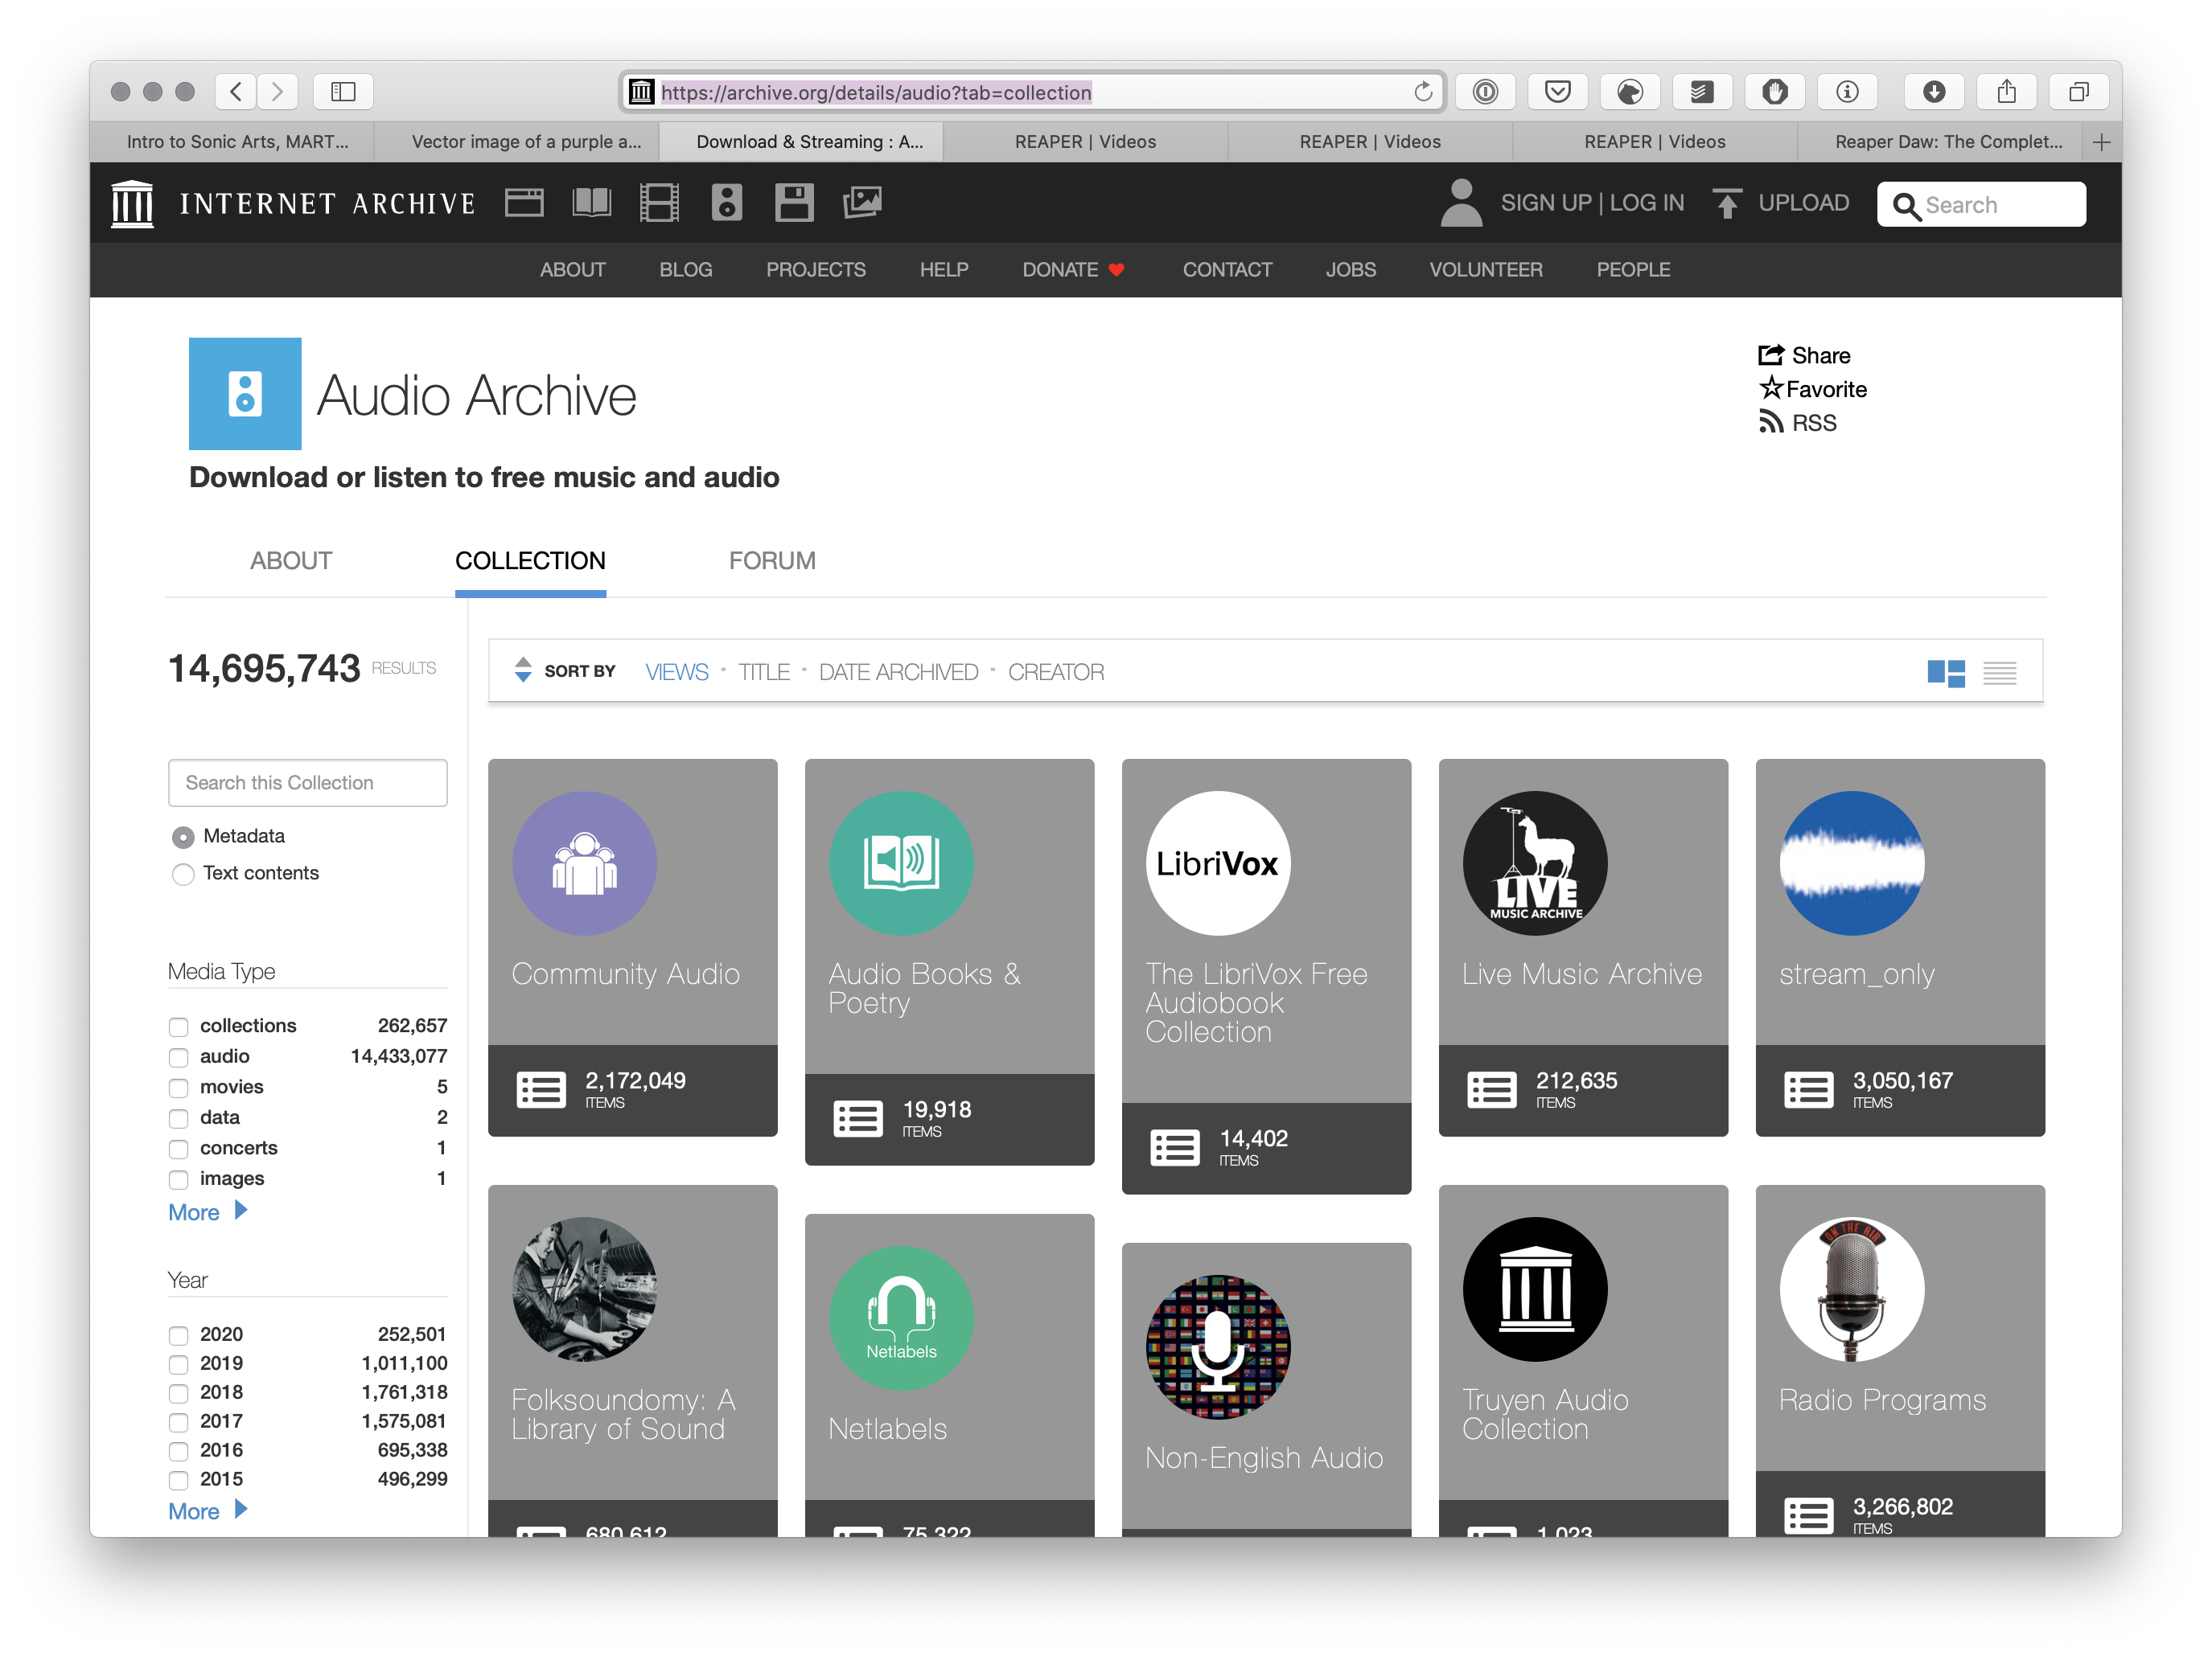Click the Search this Collection field
Image resolution: width=2212 pixels, height=1656 pixels.
click(x=308, y=784)
